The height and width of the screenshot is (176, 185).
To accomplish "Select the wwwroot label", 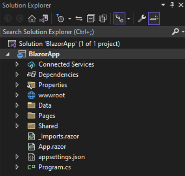I will pyautogui.click(x=51, y=95).
